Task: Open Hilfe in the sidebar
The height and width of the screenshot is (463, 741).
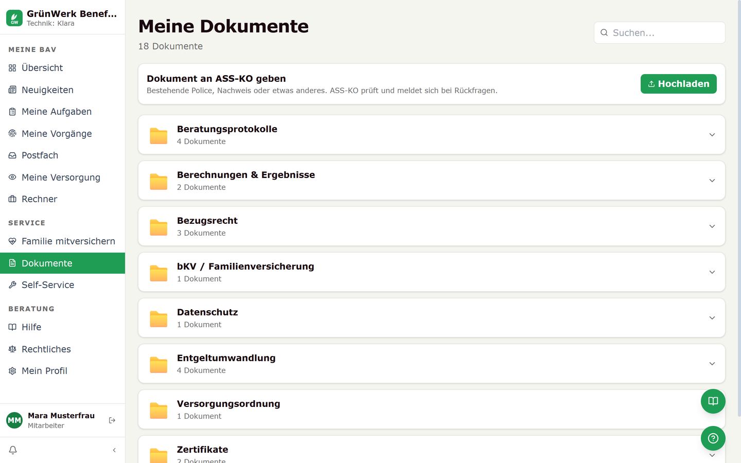Action: (62, 327)
